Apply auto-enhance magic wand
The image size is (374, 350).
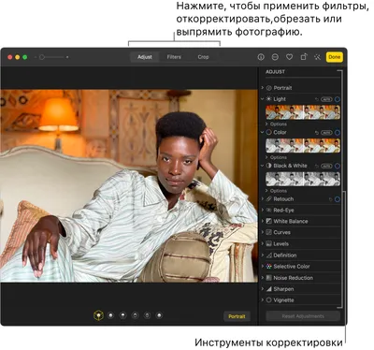(x=317, y=57)
